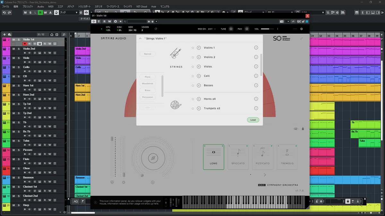
Task: Preview play the Violas preset
Action: pyautogui.click(x=199, y=67)
